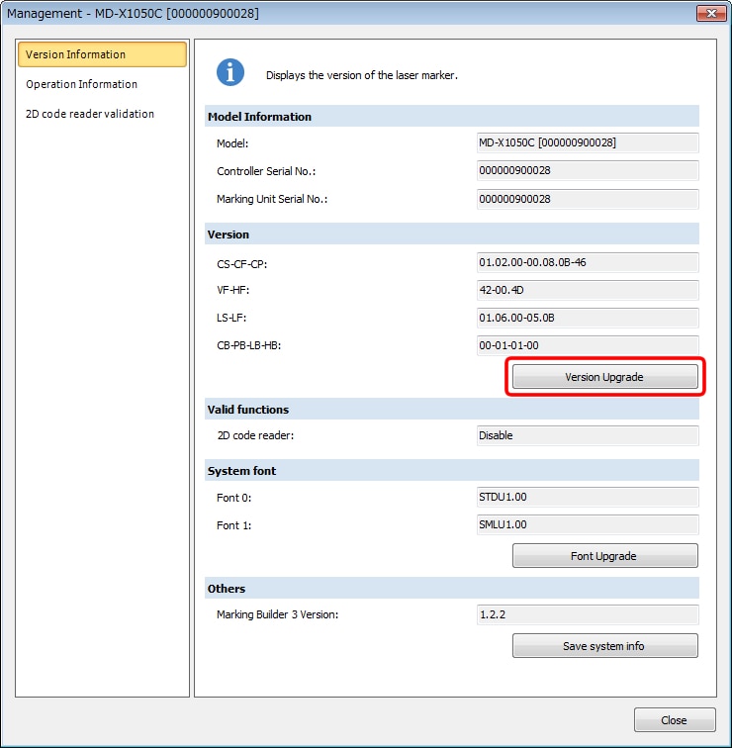The width and height of the screenshot is (732, 748).
Task: Click the 2D code reader Disable field
Action: [x=587, y=435]
